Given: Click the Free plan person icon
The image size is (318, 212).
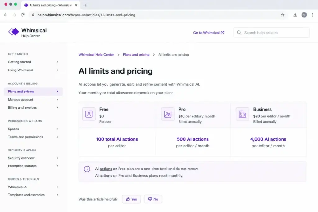Looking at the screenshot, I should click(89, 114).
